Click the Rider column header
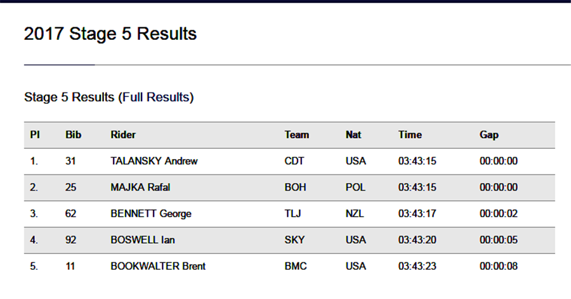This screenshot has height=299, width=571. pyautogui.click(x=123, y=135)
